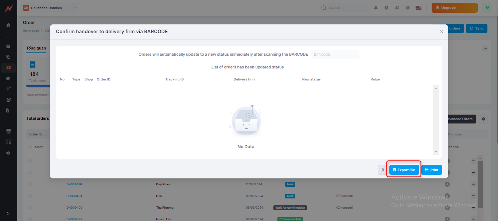Viewport: 498px width, 221px height.
Task: Open the help question mark icon
Action: 386,8
